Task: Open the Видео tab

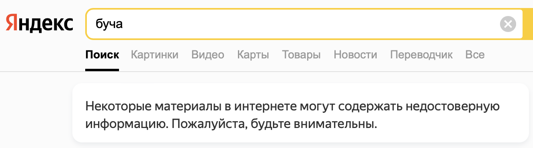Action: [208, 55]
